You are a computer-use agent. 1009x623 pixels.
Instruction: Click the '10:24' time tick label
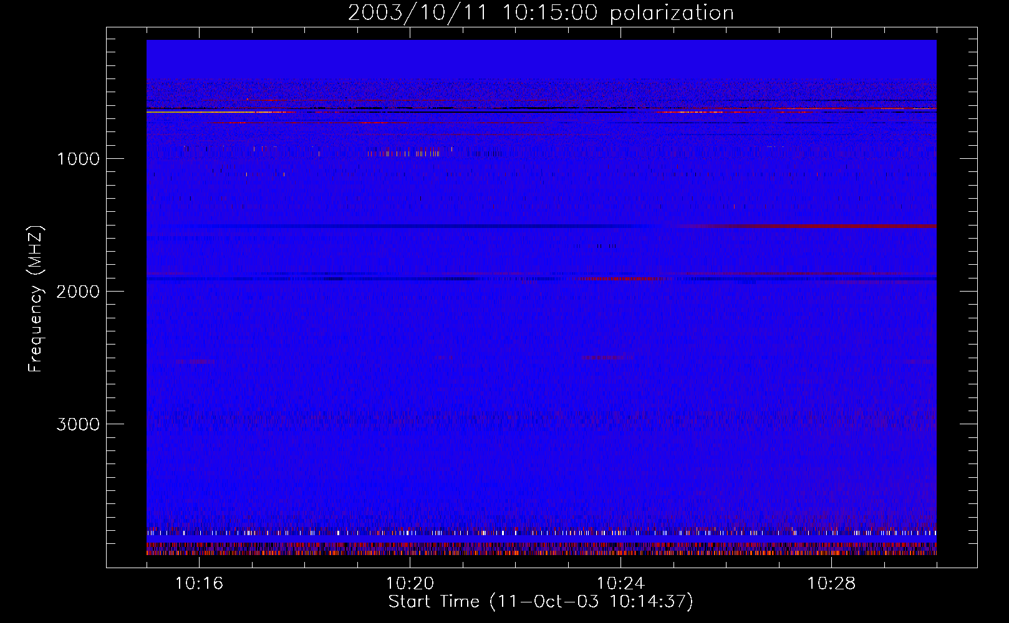tap(620, 583)
